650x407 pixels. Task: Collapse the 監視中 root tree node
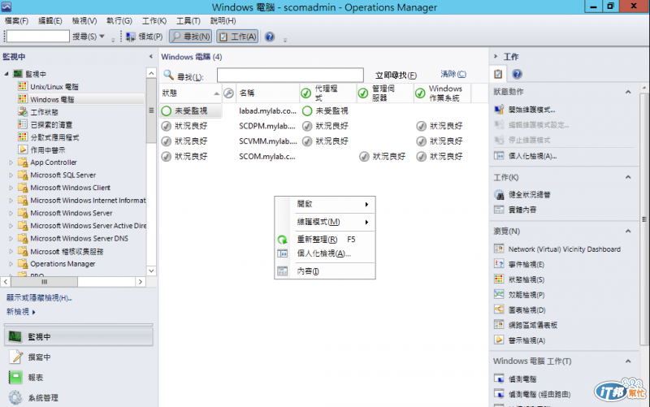point(6,74)
